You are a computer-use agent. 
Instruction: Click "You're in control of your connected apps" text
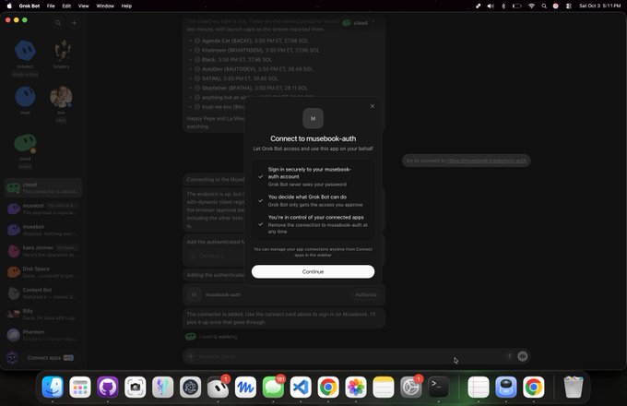(x=316, y=217)
